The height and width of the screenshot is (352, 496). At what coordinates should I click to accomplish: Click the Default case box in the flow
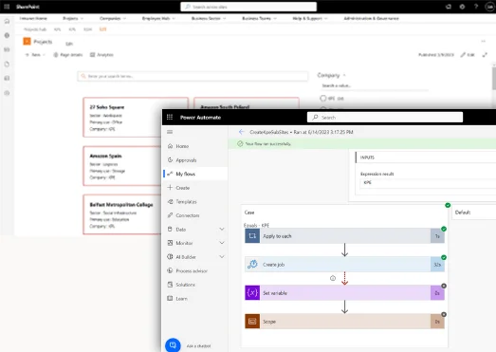click(474, 213)
